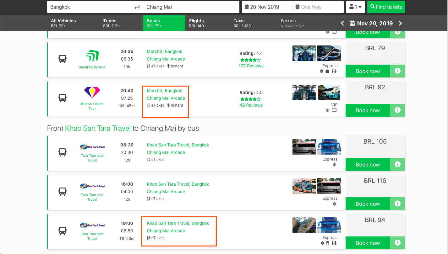Show info for the BRL 92 trip
Screen dimensions: 448x254
point(397,110)
